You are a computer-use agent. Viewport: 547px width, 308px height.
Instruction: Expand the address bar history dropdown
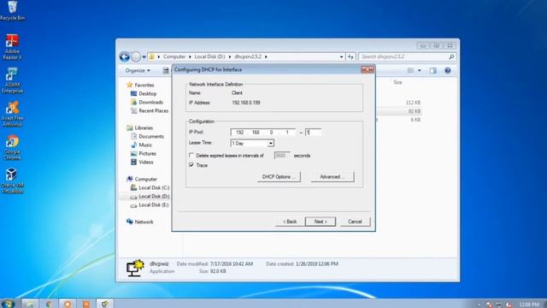coord(341,56)
